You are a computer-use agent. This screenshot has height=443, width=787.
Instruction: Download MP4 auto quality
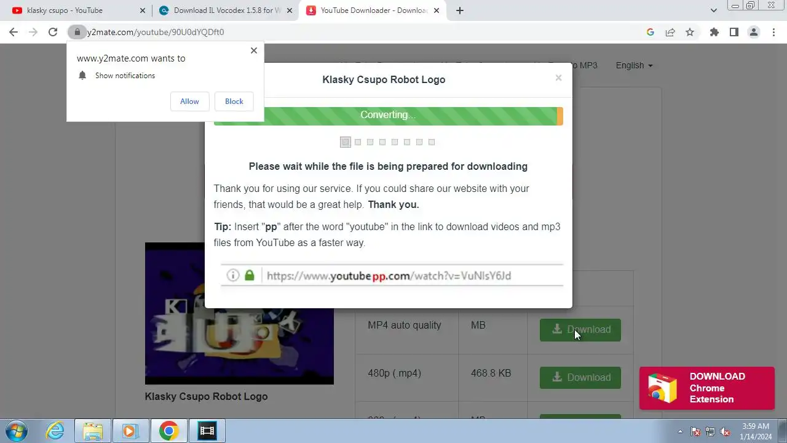pyautogui.click(x=580, y=330)
